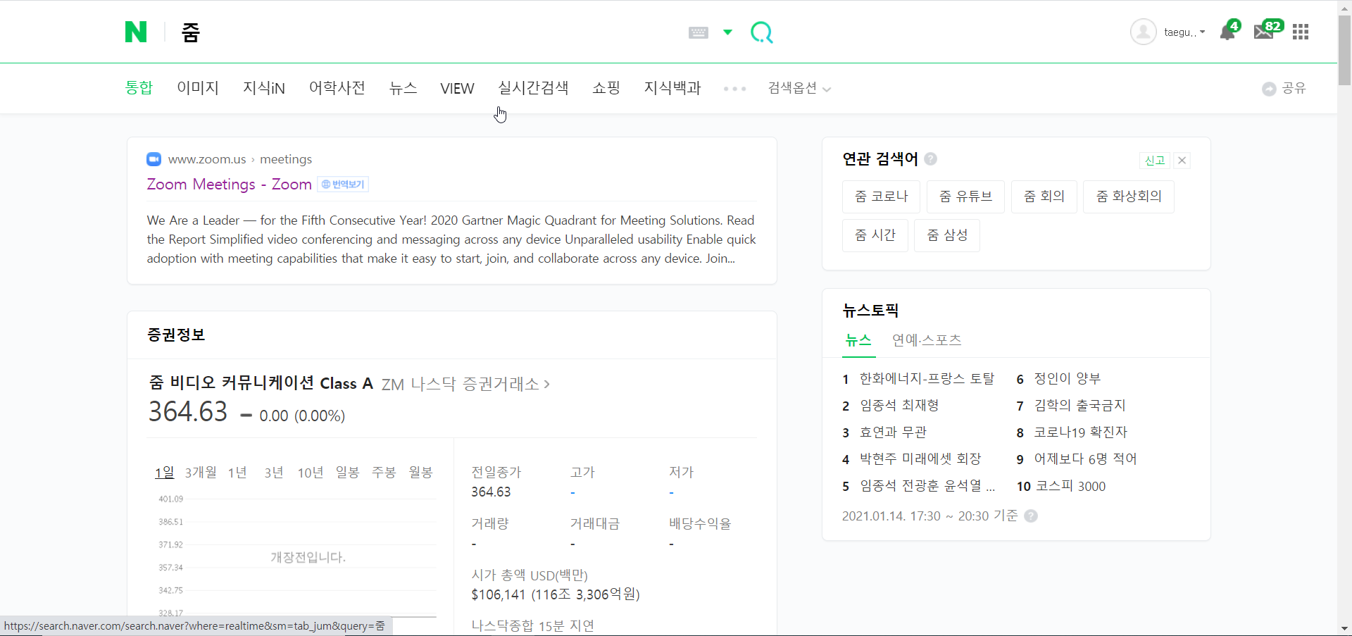Switch chart to 월봉

(x=420, y=472)
